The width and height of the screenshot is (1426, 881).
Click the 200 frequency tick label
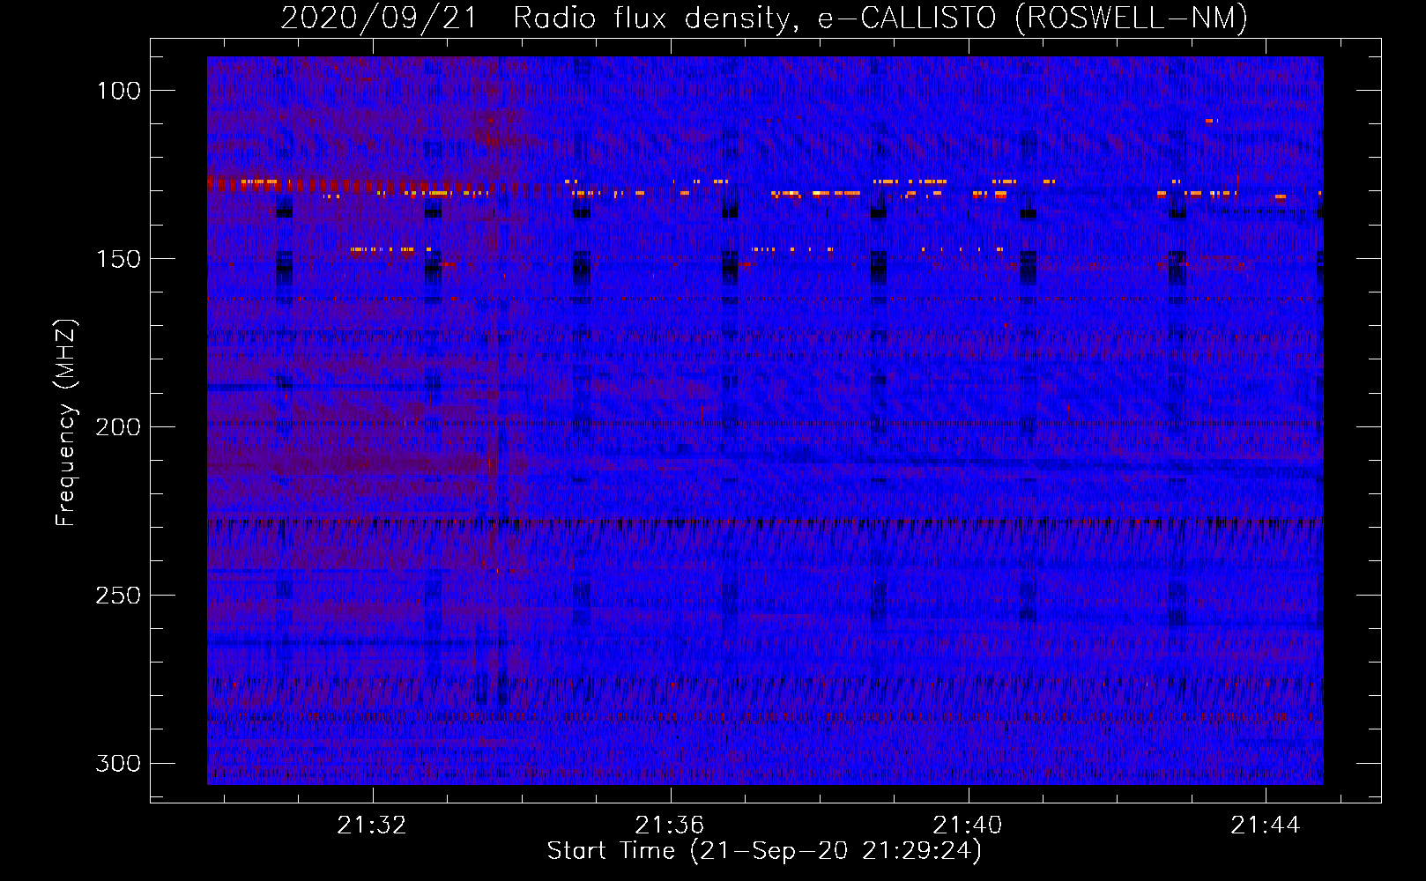coord(118,427)
